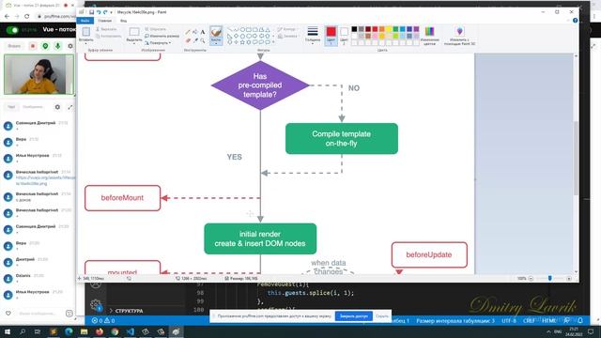
Task: Open the Rotate dropdown in Image group
Action: coord(158,43)
